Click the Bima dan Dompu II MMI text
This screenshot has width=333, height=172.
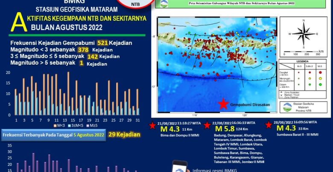pos(180,135)
